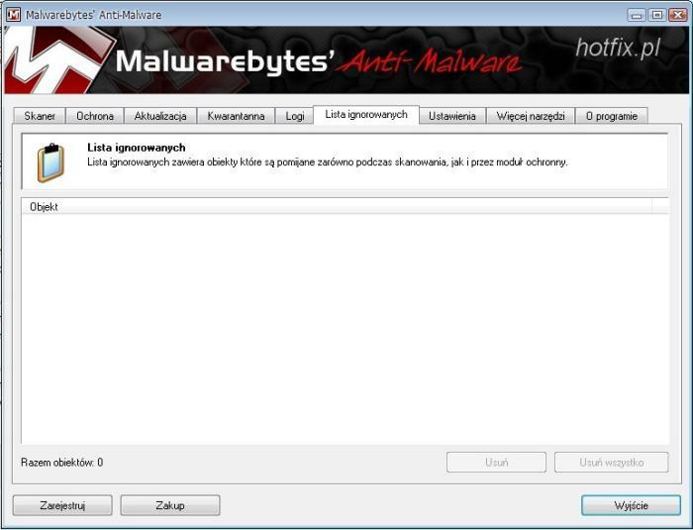Select the Lista ignorowanych tab
This screenshot has width=693, height=530.
(x=365, y=115)
